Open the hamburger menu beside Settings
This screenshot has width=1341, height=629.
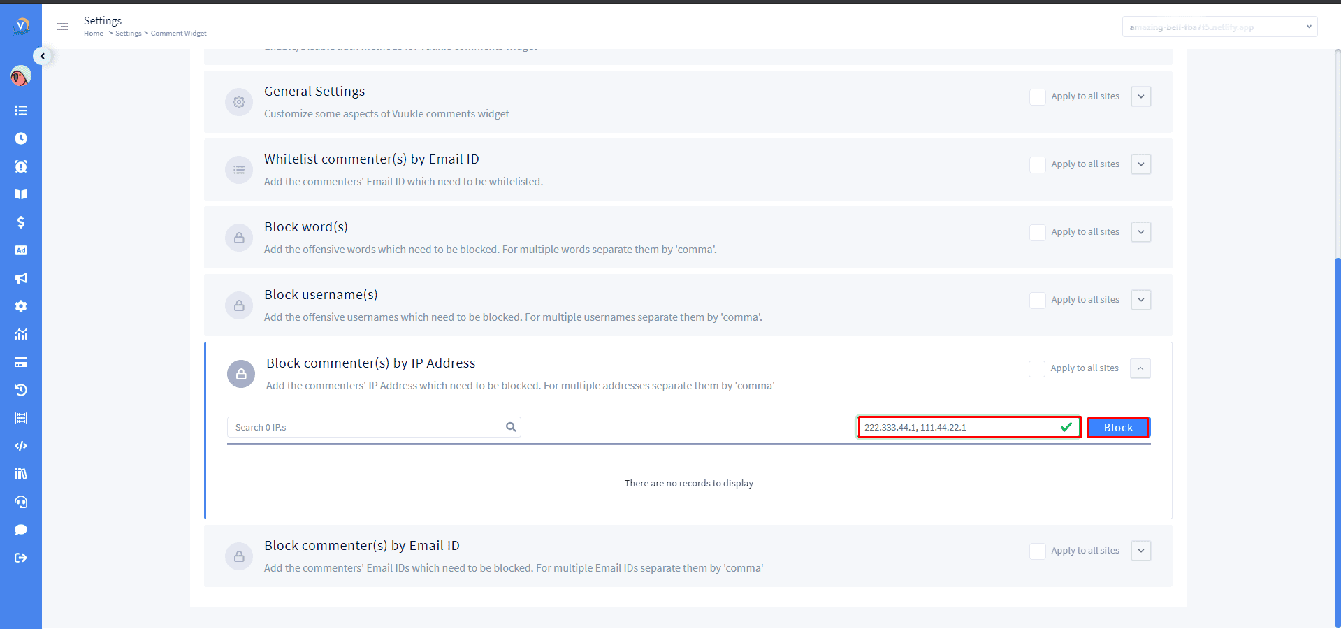pos(62,27)
